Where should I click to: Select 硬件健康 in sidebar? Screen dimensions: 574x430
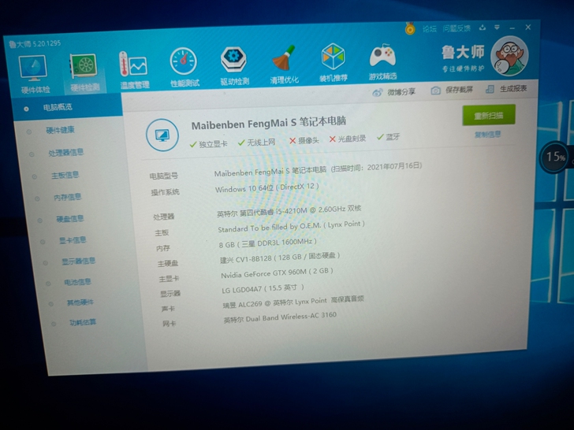[61, 130]
